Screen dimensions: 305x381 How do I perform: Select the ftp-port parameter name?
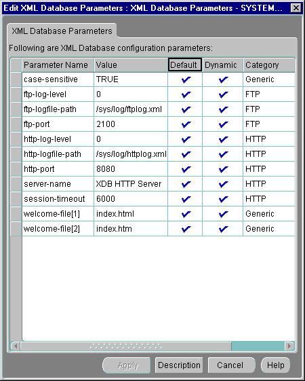(58, 124)
